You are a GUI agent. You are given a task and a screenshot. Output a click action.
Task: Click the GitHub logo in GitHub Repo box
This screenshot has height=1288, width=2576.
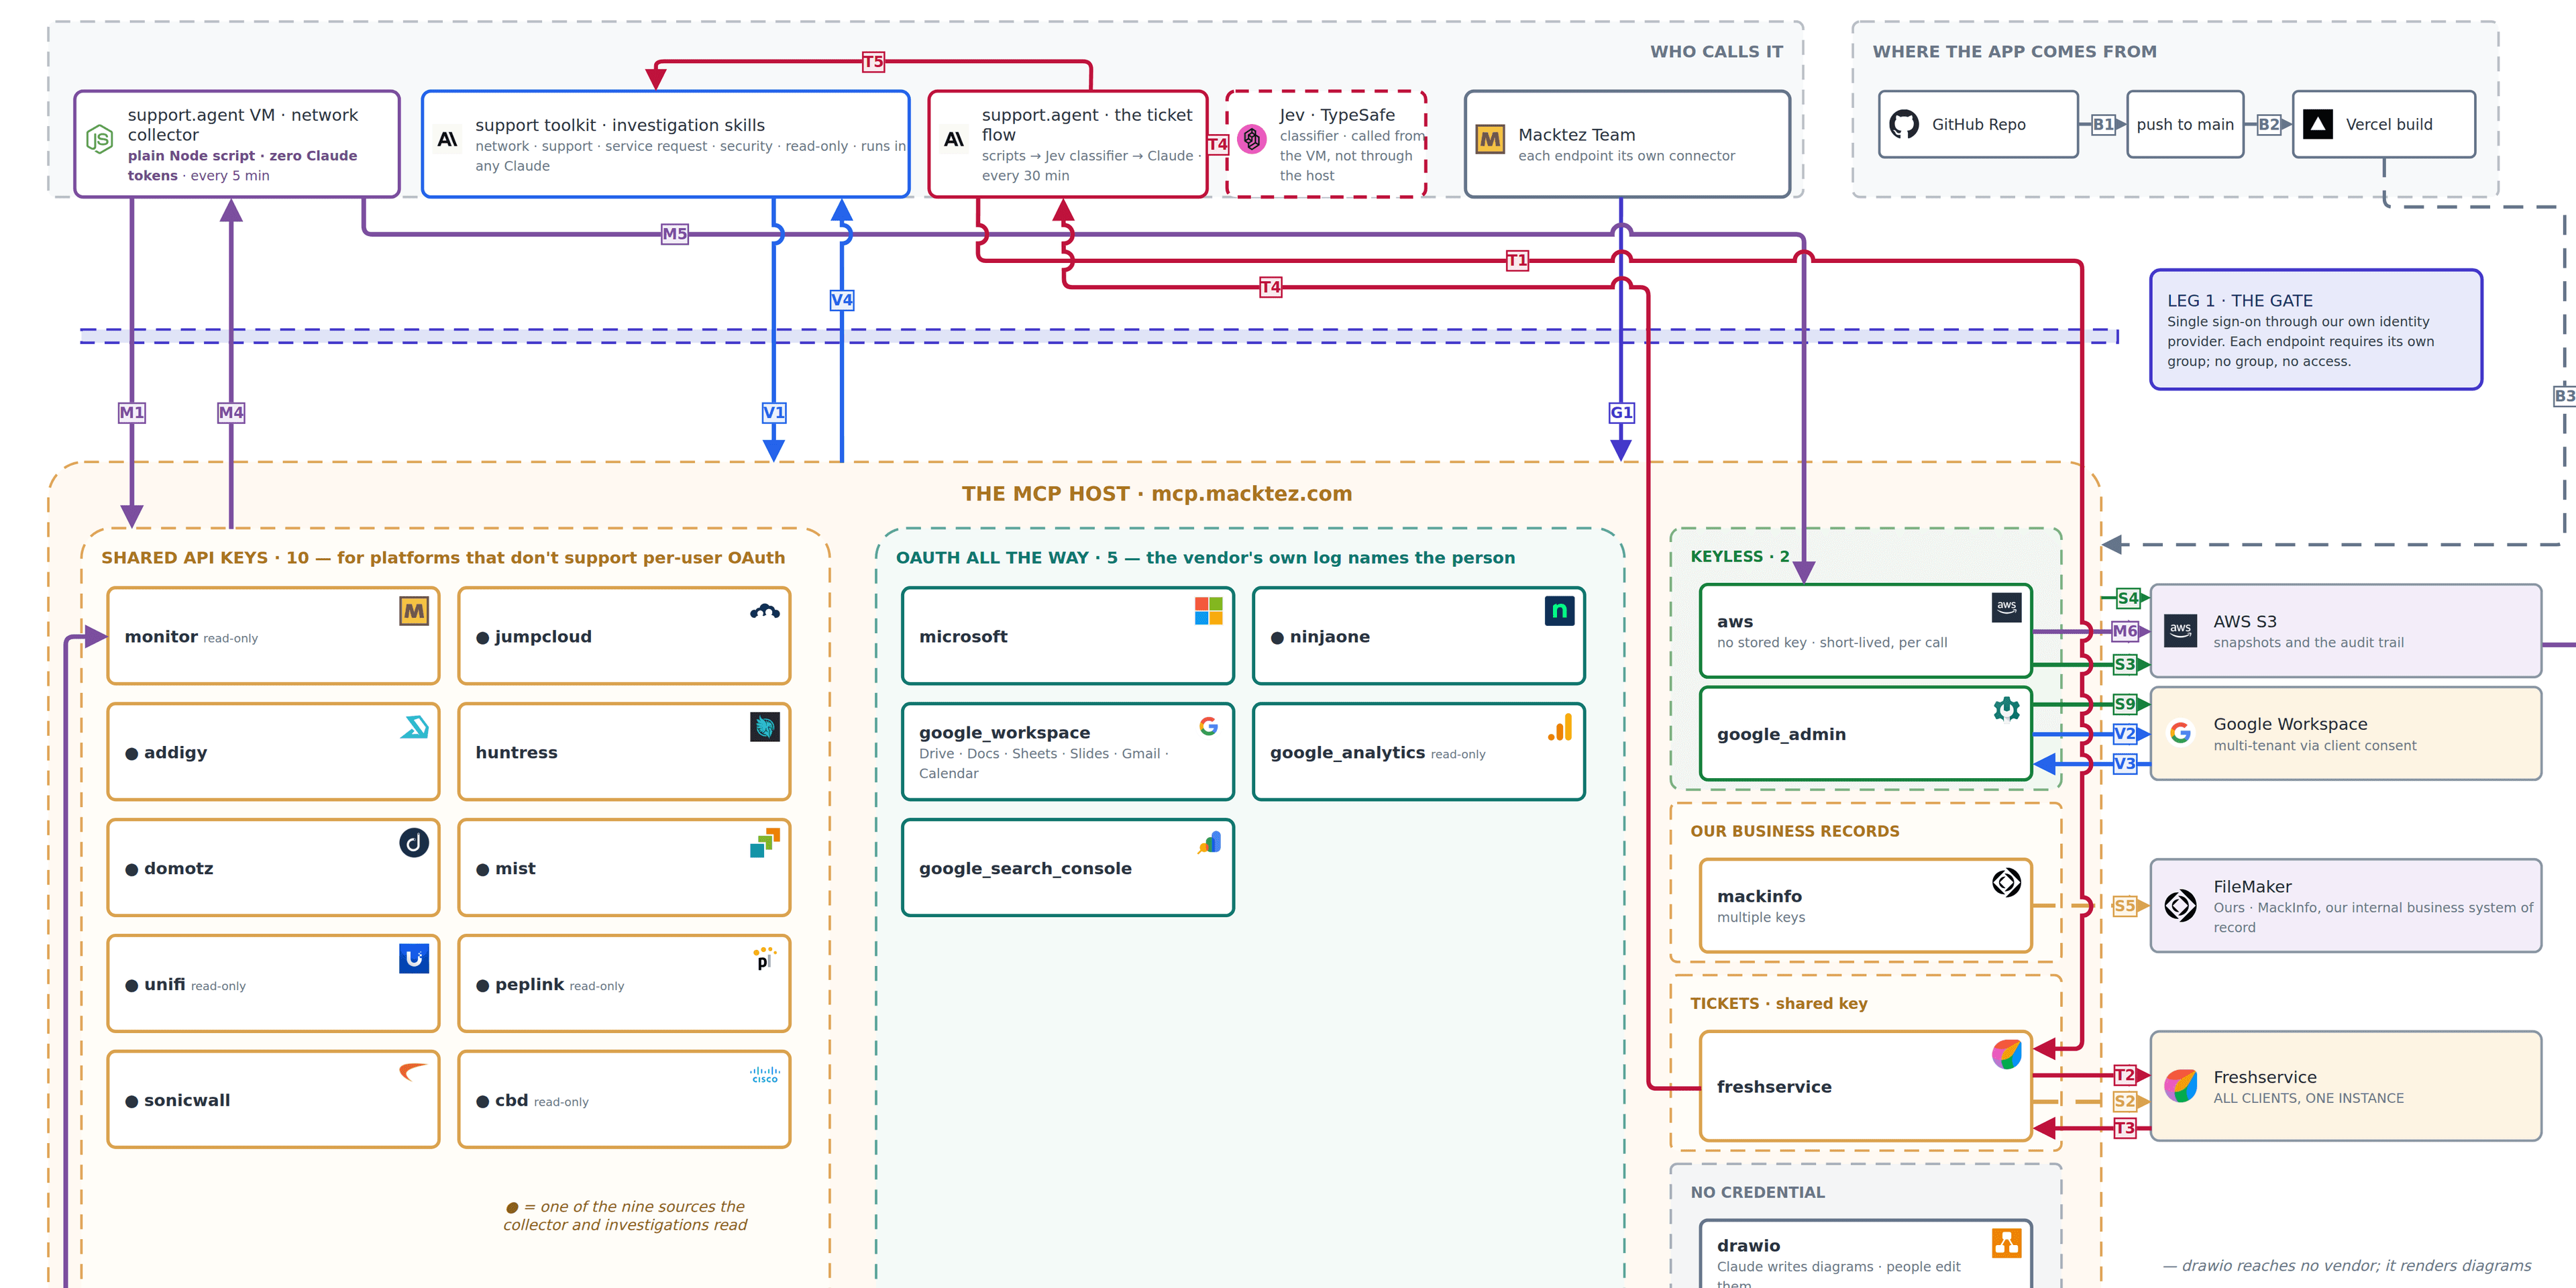(1903, 124)
